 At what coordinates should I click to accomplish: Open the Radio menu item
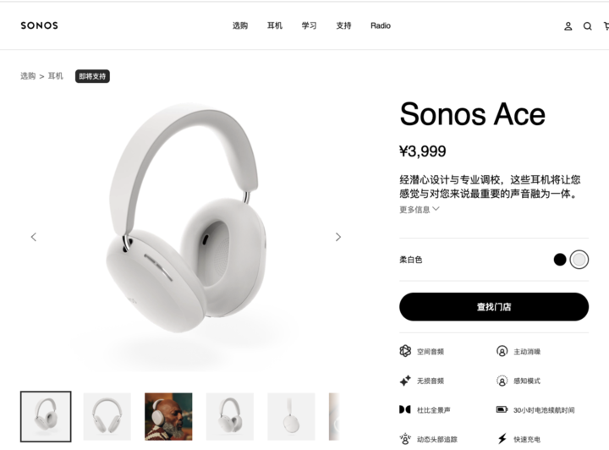point(381,25)
